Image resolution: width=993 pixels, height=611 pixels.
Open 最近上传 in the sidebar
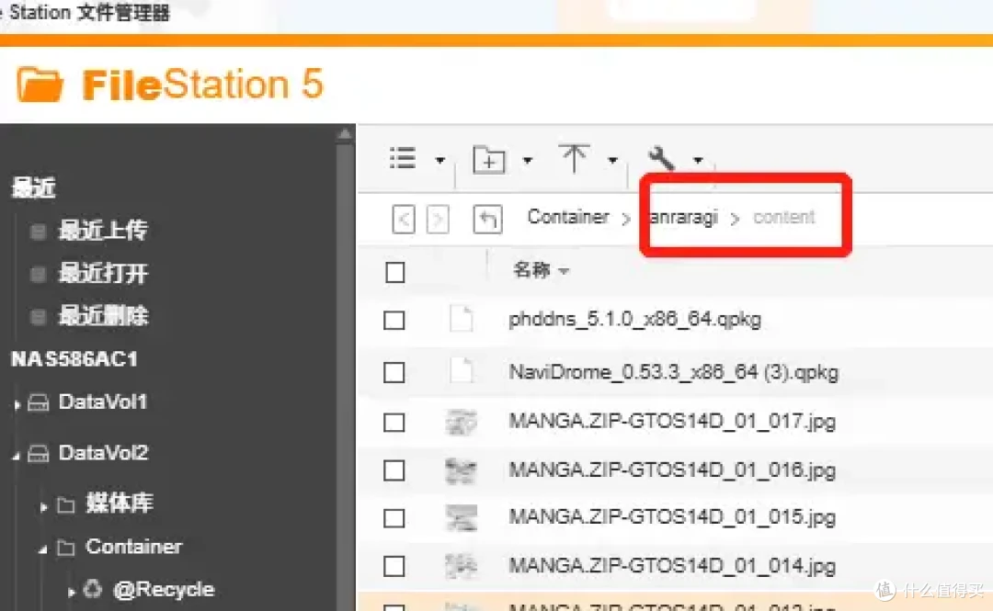pyautogui.click(x=103, y=231)
